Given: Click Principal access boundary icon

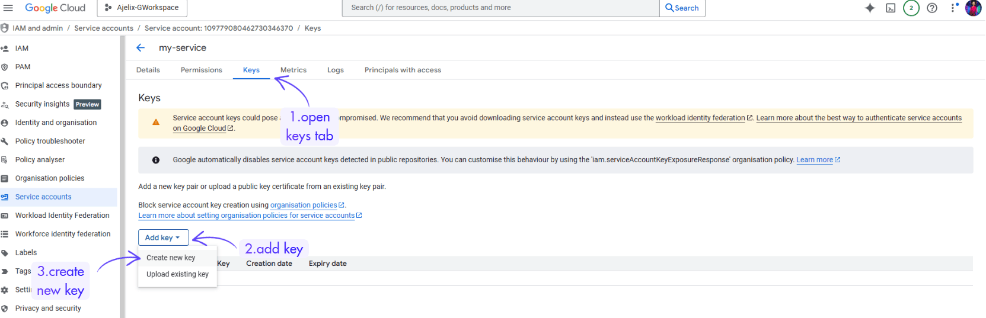Looking at the screenshot, I should 5,86.
